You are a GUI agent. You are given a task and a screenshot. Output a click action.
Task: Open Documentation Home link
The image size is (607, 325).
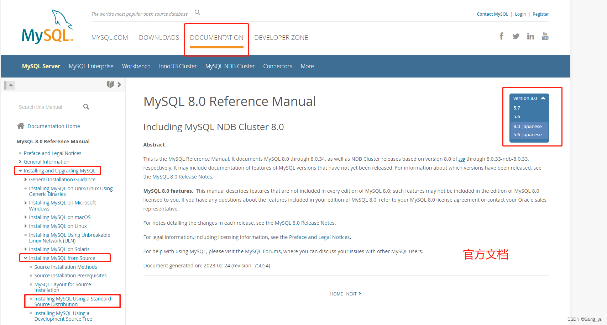pos(54,126)
